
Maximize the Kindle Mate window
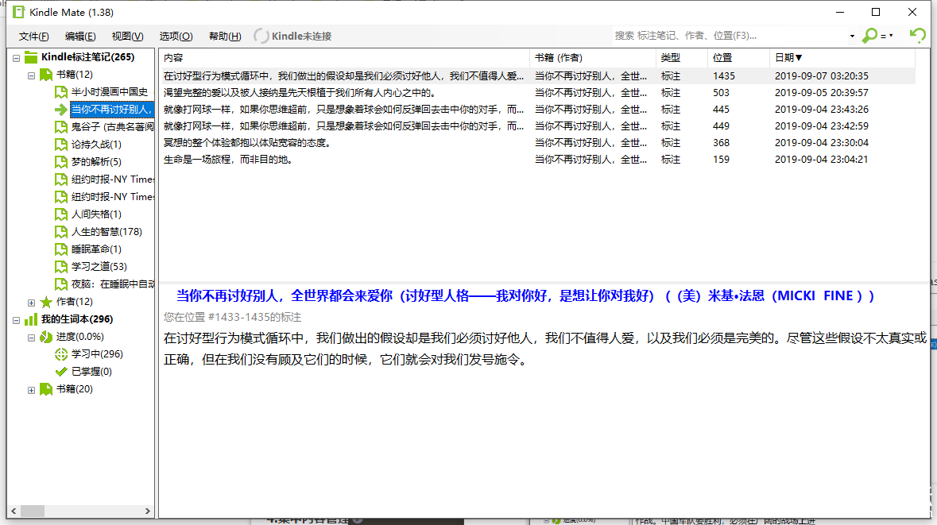(876, 12)
